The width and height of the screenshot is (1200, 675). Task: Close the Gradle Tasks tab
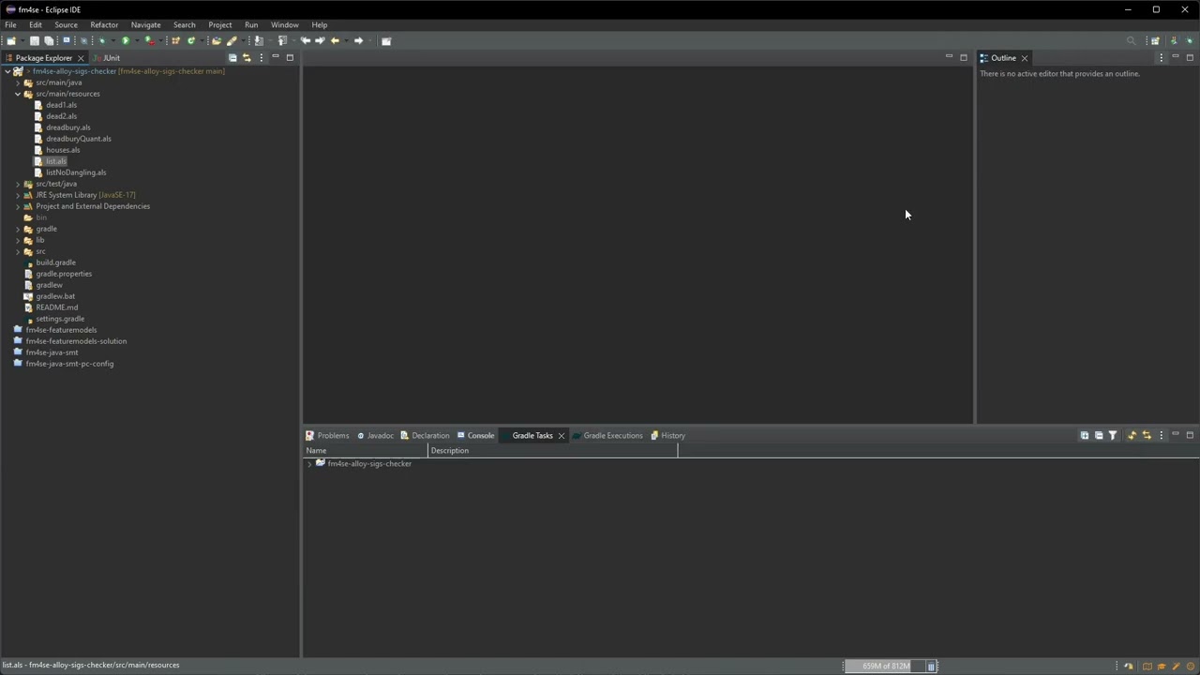coord(562,435)
